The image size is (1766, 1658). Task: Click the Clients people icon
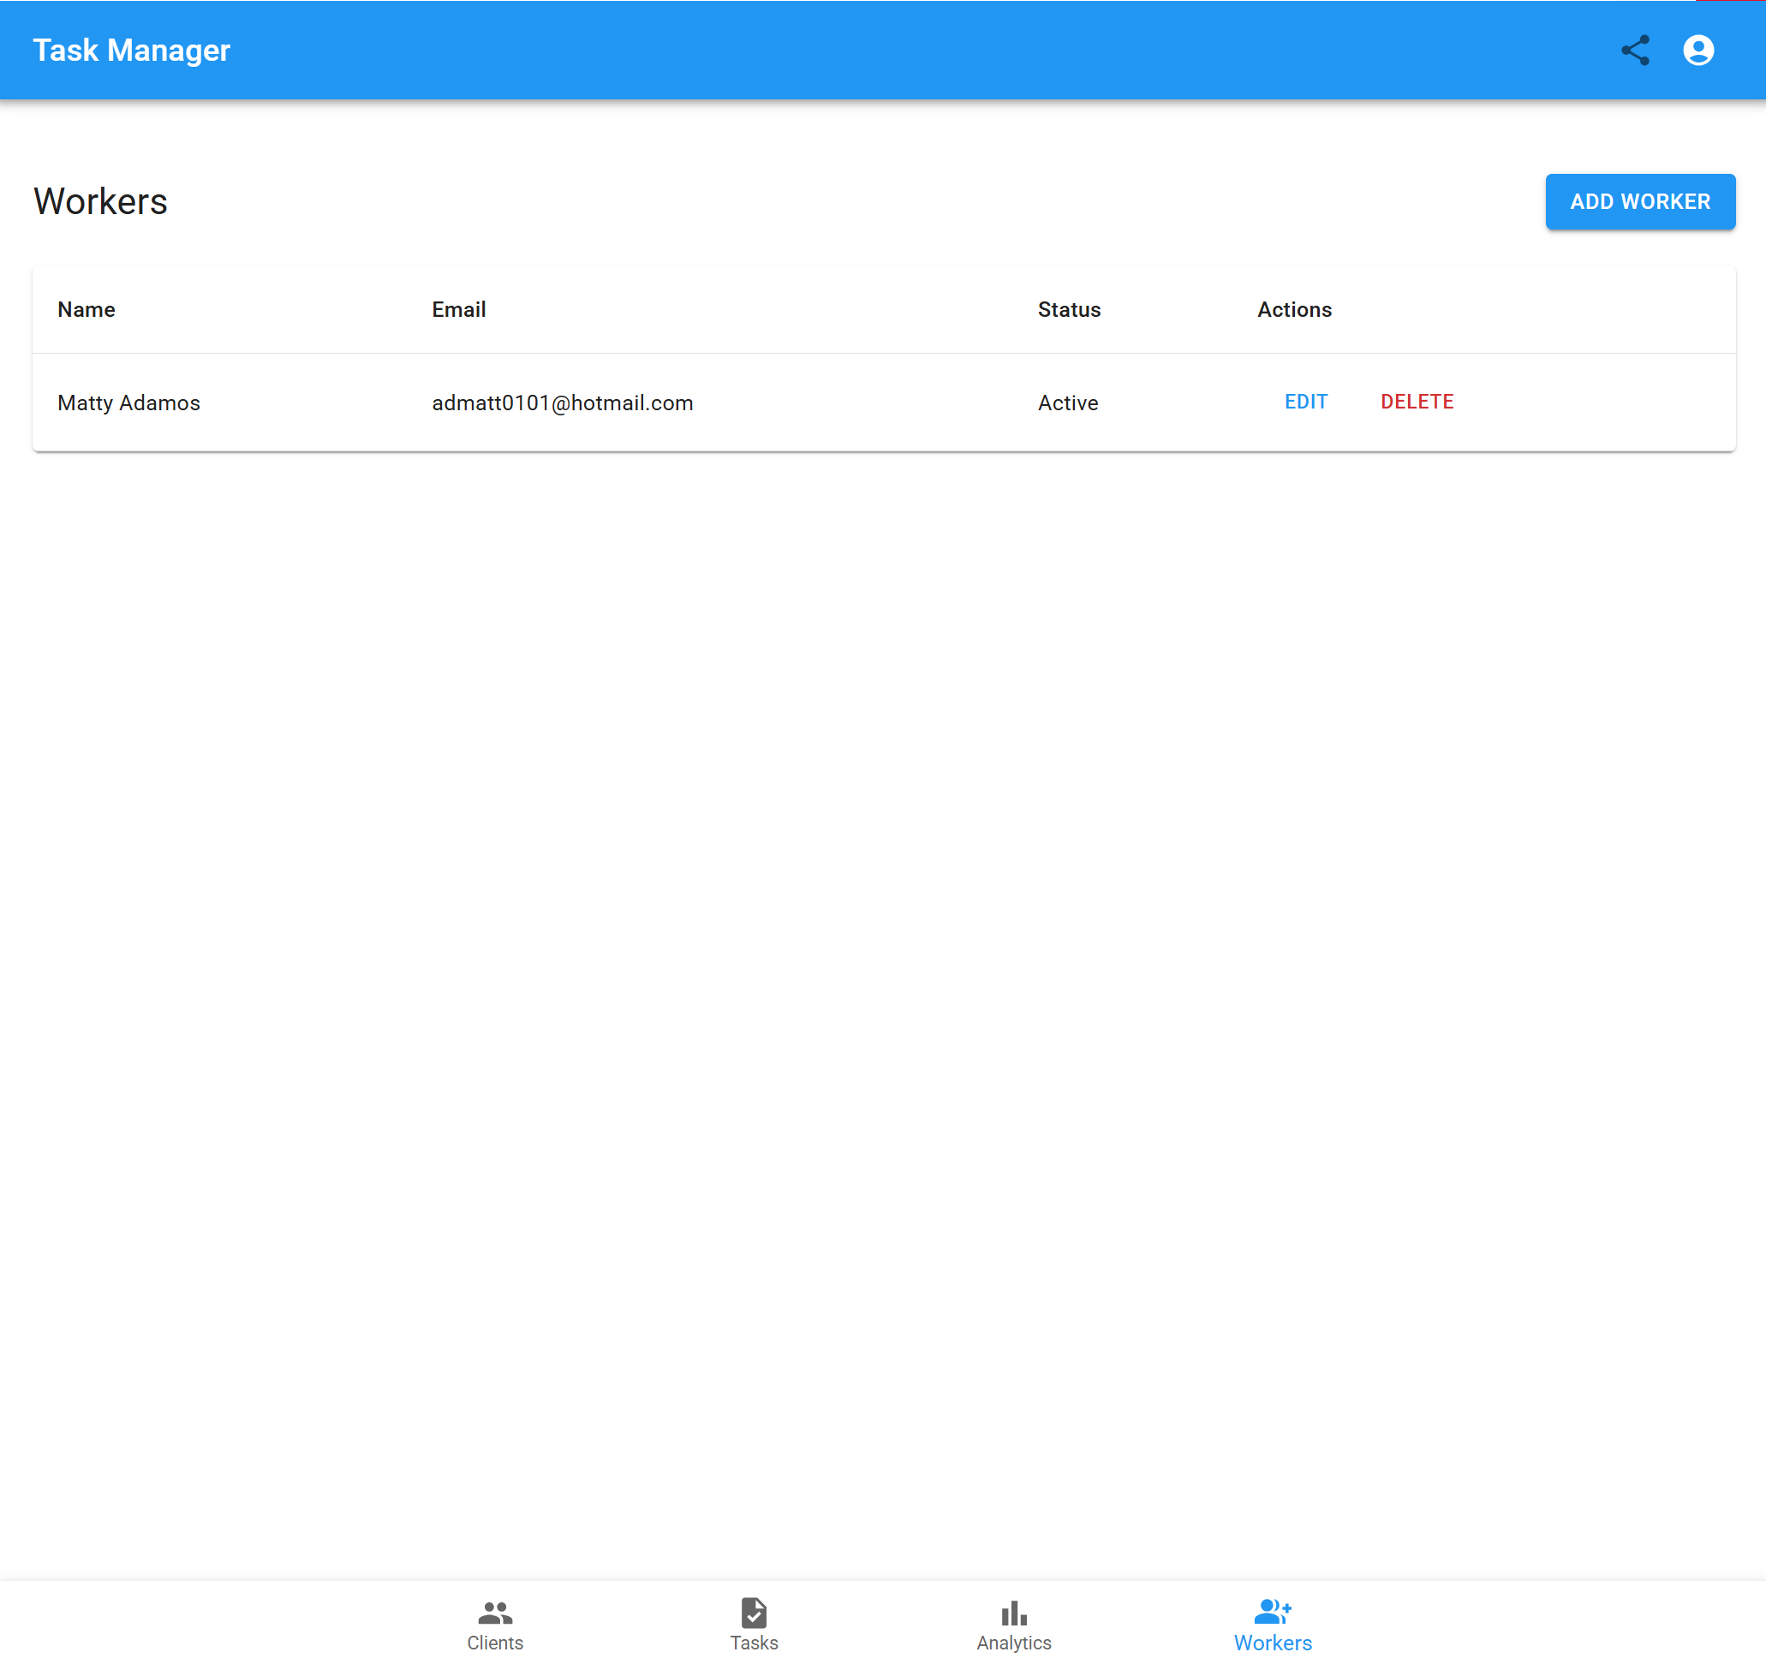495,1612
